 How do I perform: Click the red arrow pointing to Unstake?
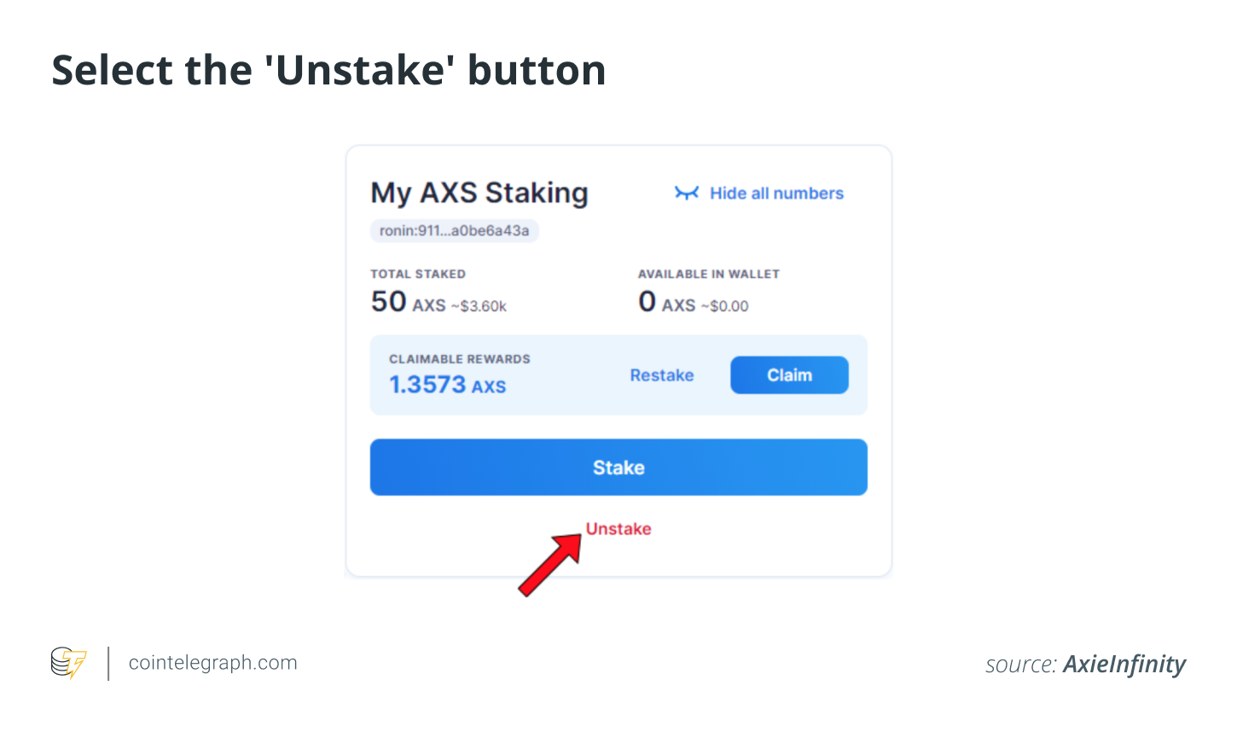(550, 564)
